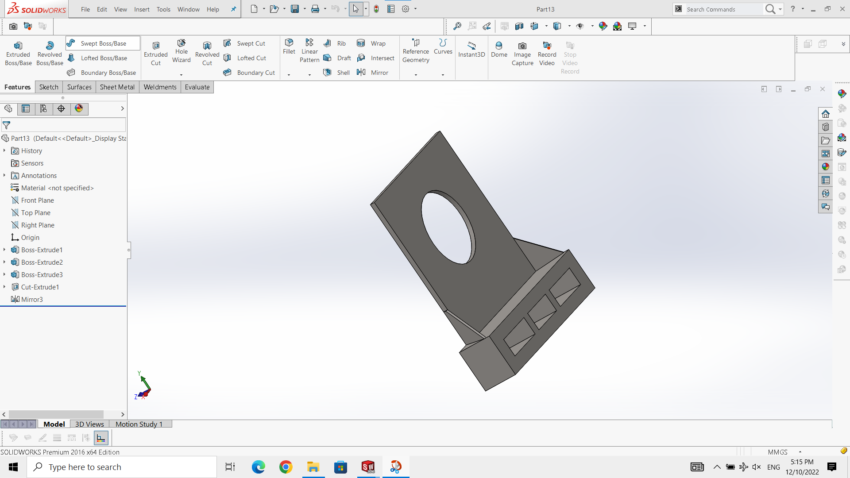Select the Draft tool
This screenshot has width=850, height=478.
pos(337,58)
